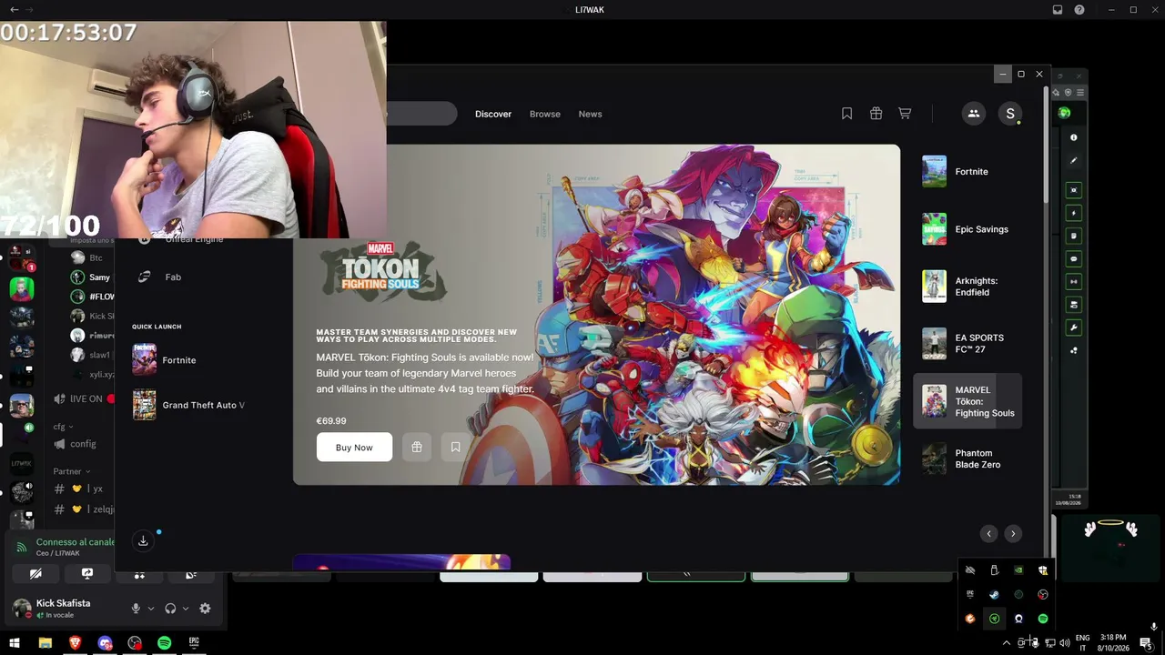
Task: Click pencil edit icon in right-side panel
Action: 1074,160
